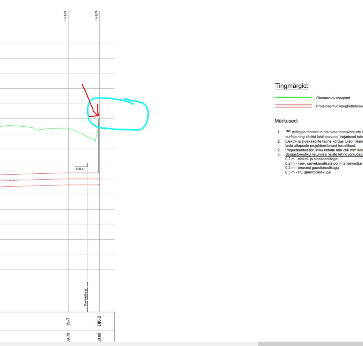Click "0,2 m - terasest gaasitorustikuga"

coord(312,168)
